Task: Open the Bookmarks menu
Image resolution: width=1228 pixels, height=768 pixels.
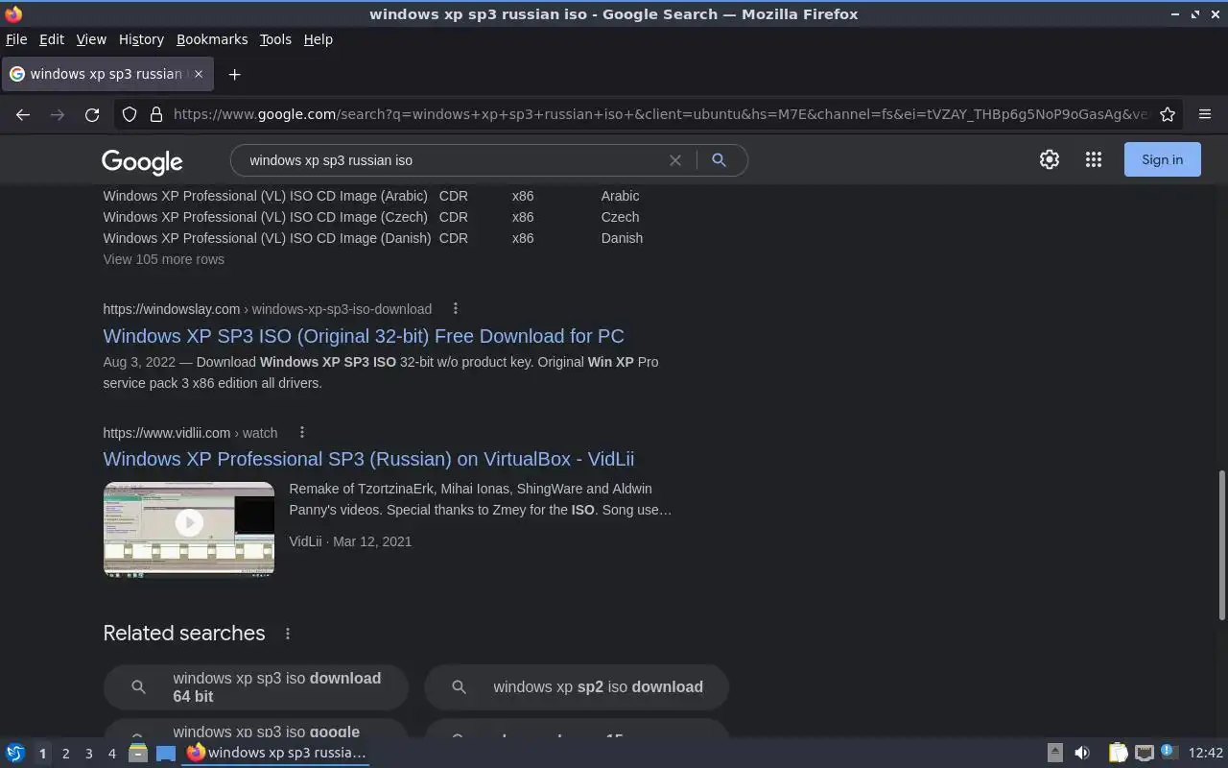Action: tap(212, 39)
